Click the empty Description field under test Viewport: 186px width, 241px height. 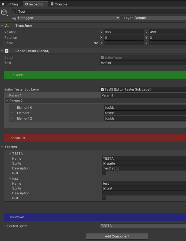(x=144, y=193)
